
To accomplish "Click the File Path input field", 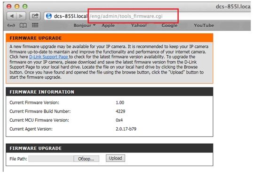I will point(51,159).
